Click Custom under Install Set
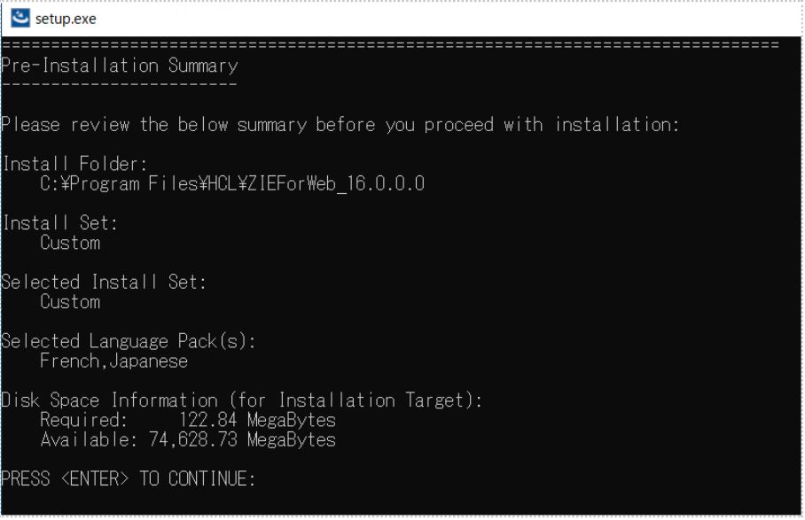Screen dimensions: 805x520 pyautogui.click(x=70, y=243)
